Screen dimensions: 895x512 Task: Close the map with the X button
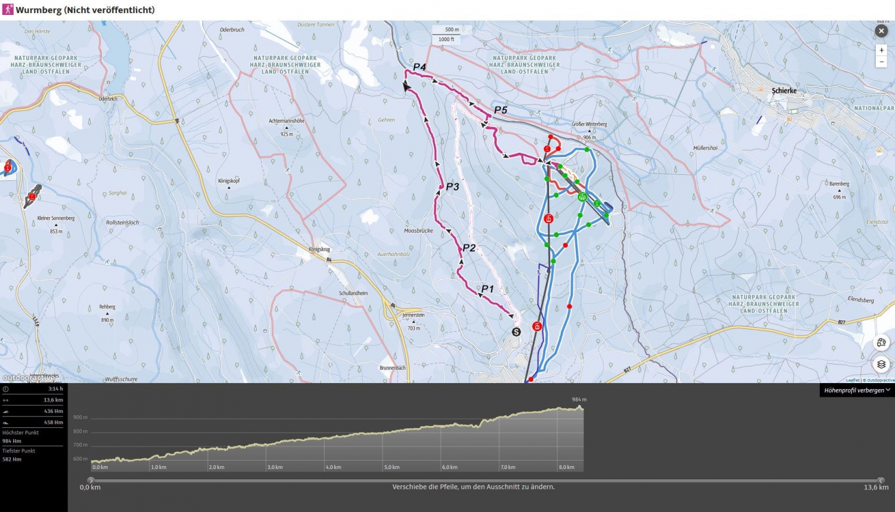[881, 31]
